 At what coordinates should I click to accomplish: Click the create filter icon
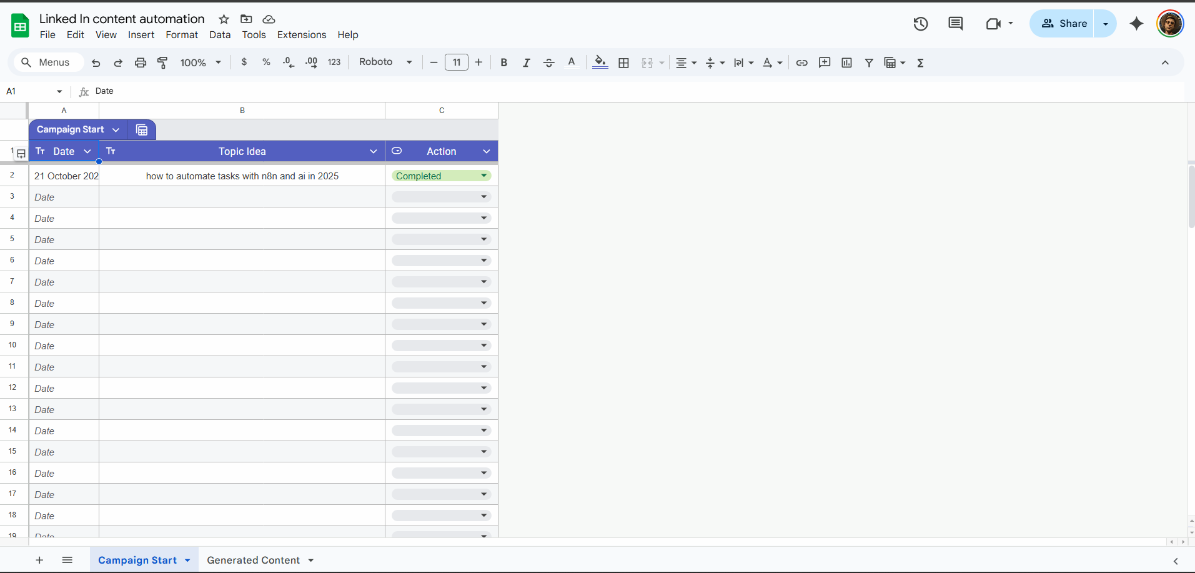(x=869, y=62)
